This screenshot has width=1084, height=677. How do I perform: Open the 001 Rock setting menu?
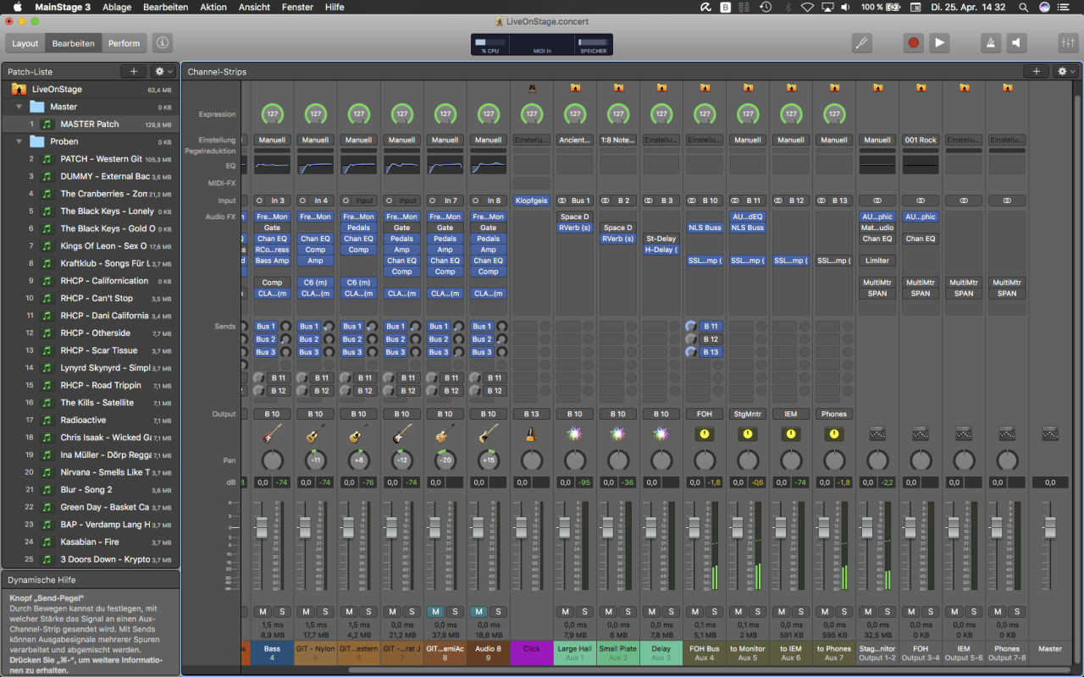coord(921,140)
